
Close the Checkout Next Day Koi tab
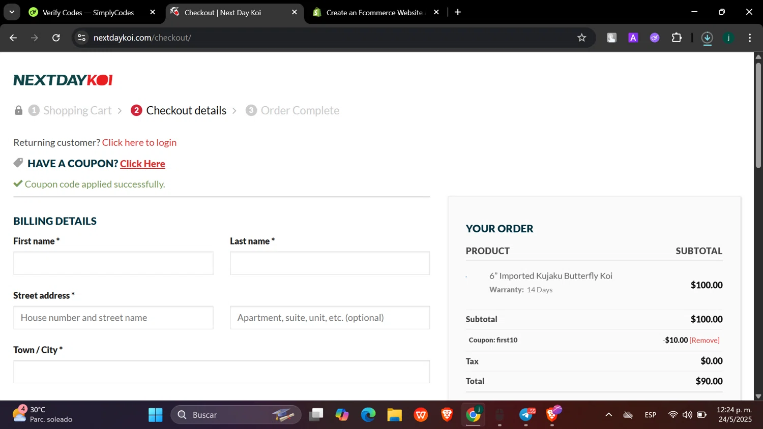pyautogui.click(x=295, y=12)
